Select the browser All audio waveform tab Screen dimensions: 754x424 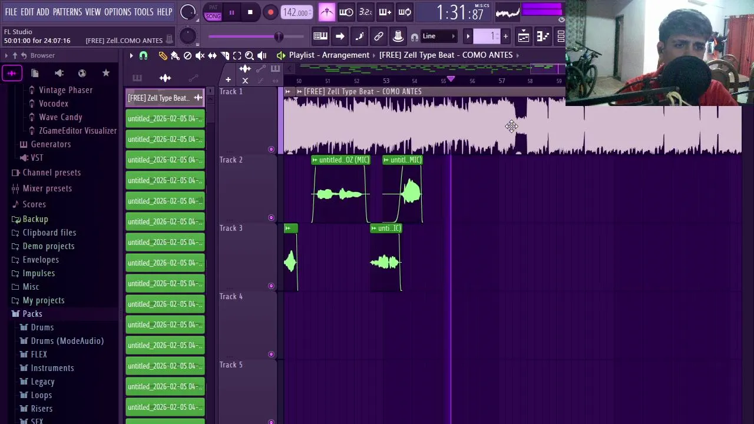coord(12,73)
